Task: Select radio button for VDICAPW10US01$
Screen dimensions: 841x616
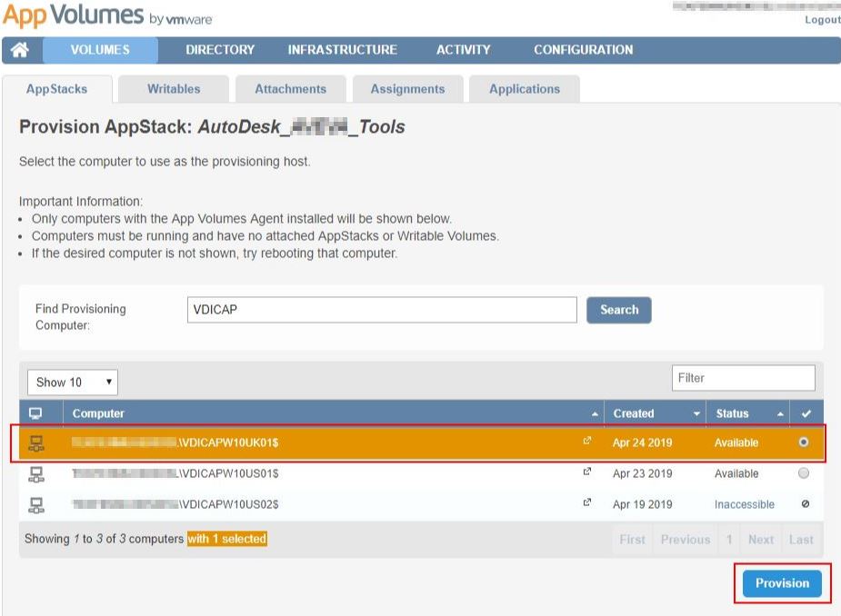Action: click(804, 473)
